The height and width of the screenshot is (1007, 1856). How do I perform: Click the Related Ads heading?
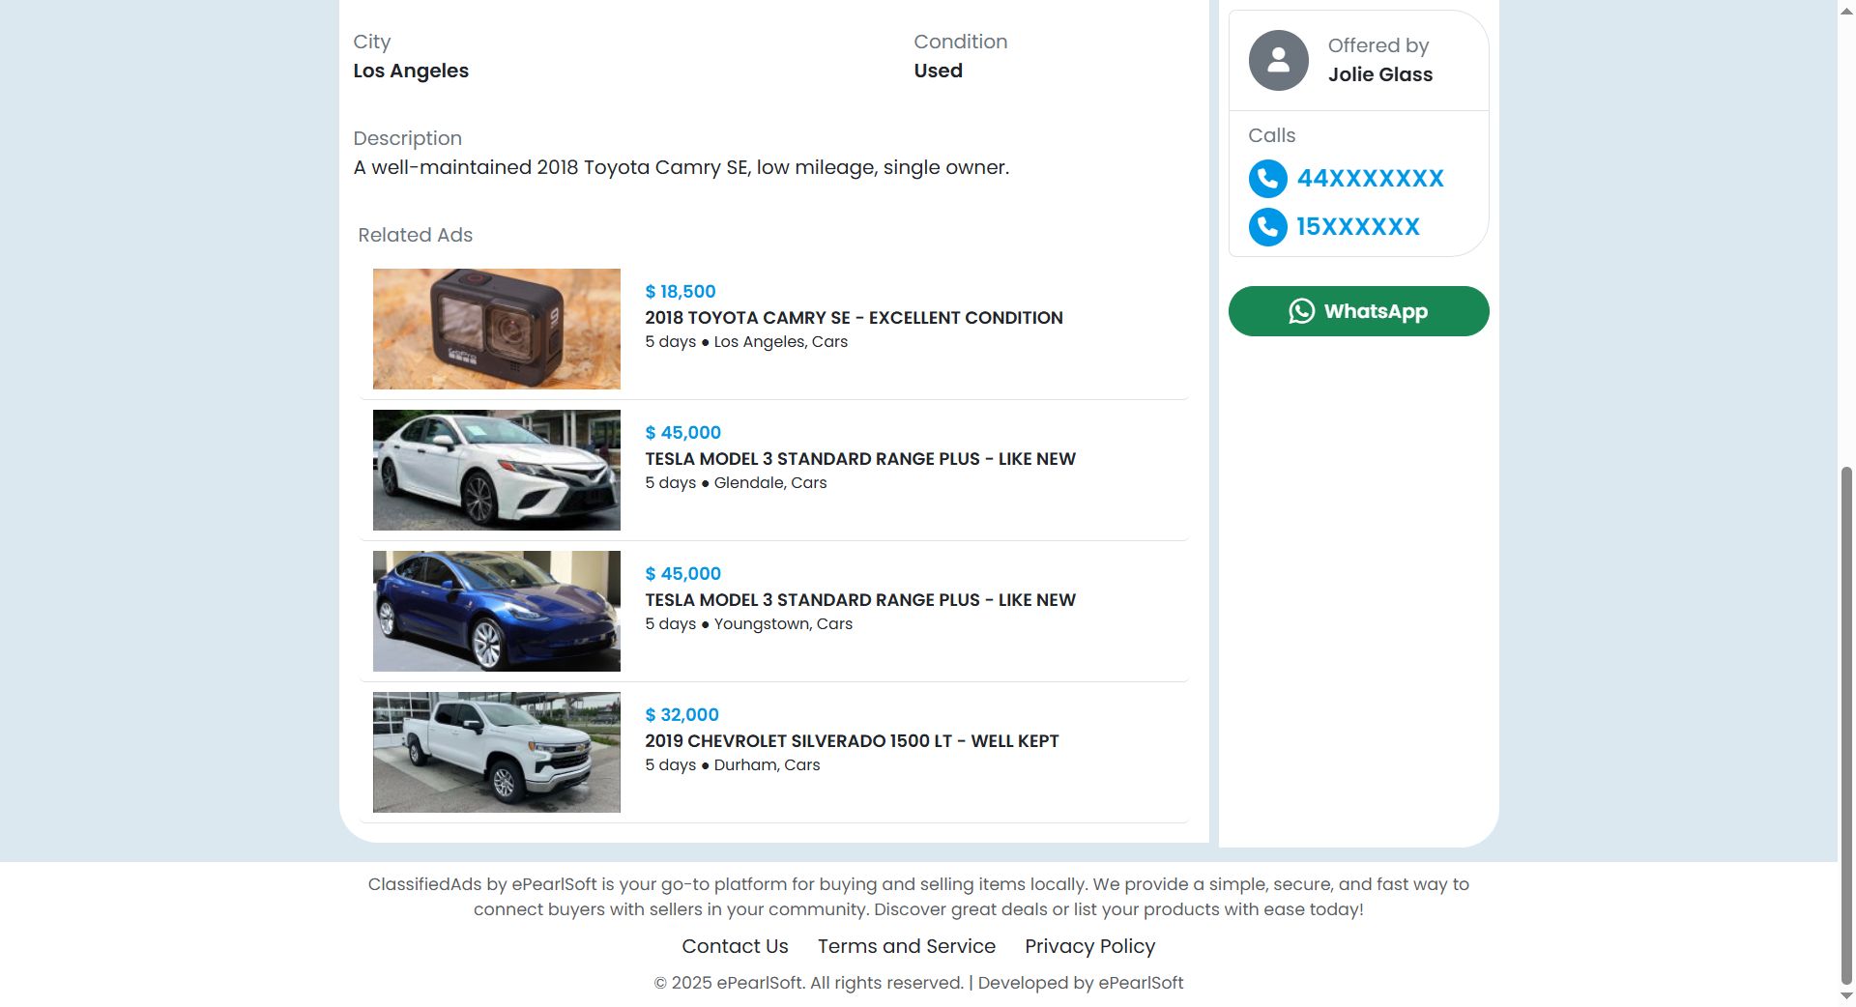416,235
